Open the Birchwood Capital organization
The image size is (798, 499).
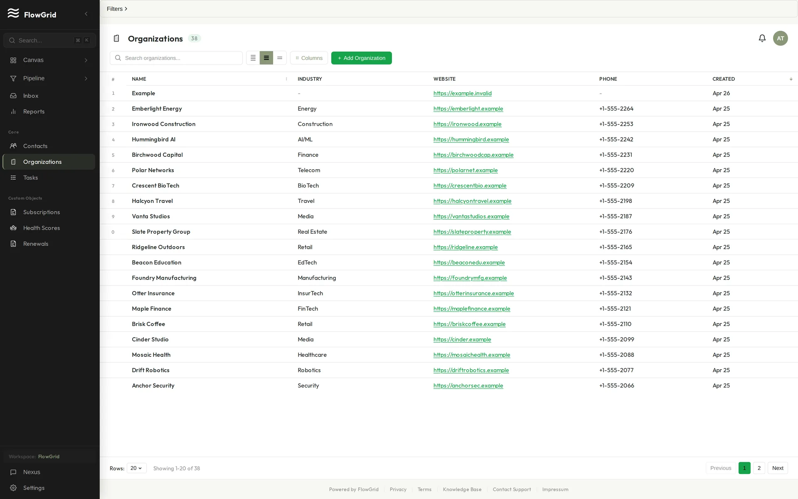pyautogui.click(x=157, y=155)
